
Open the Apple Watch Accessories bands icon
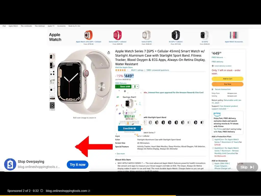coord(234,35)
